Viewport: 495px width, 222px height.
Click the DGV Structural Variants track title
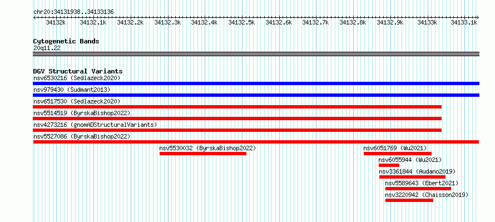coord(78,71)
